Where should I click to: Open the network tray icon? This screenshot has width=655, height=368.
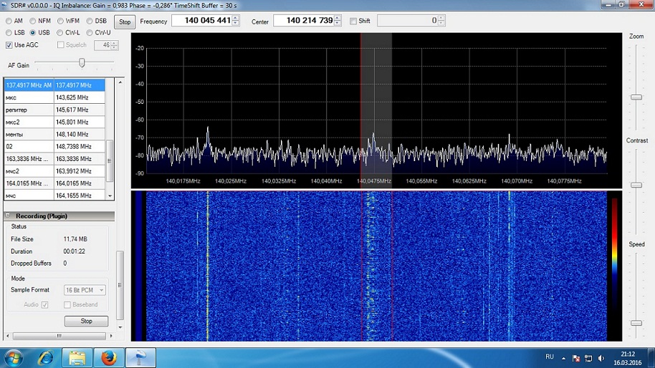click(588, 357)
